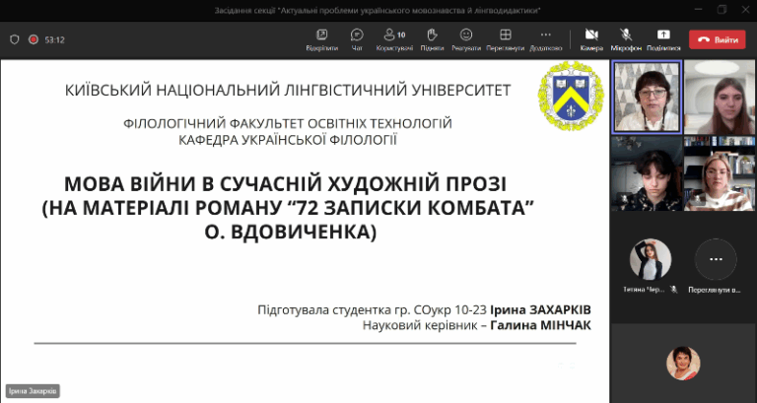Share your screen content

[663, 39]
